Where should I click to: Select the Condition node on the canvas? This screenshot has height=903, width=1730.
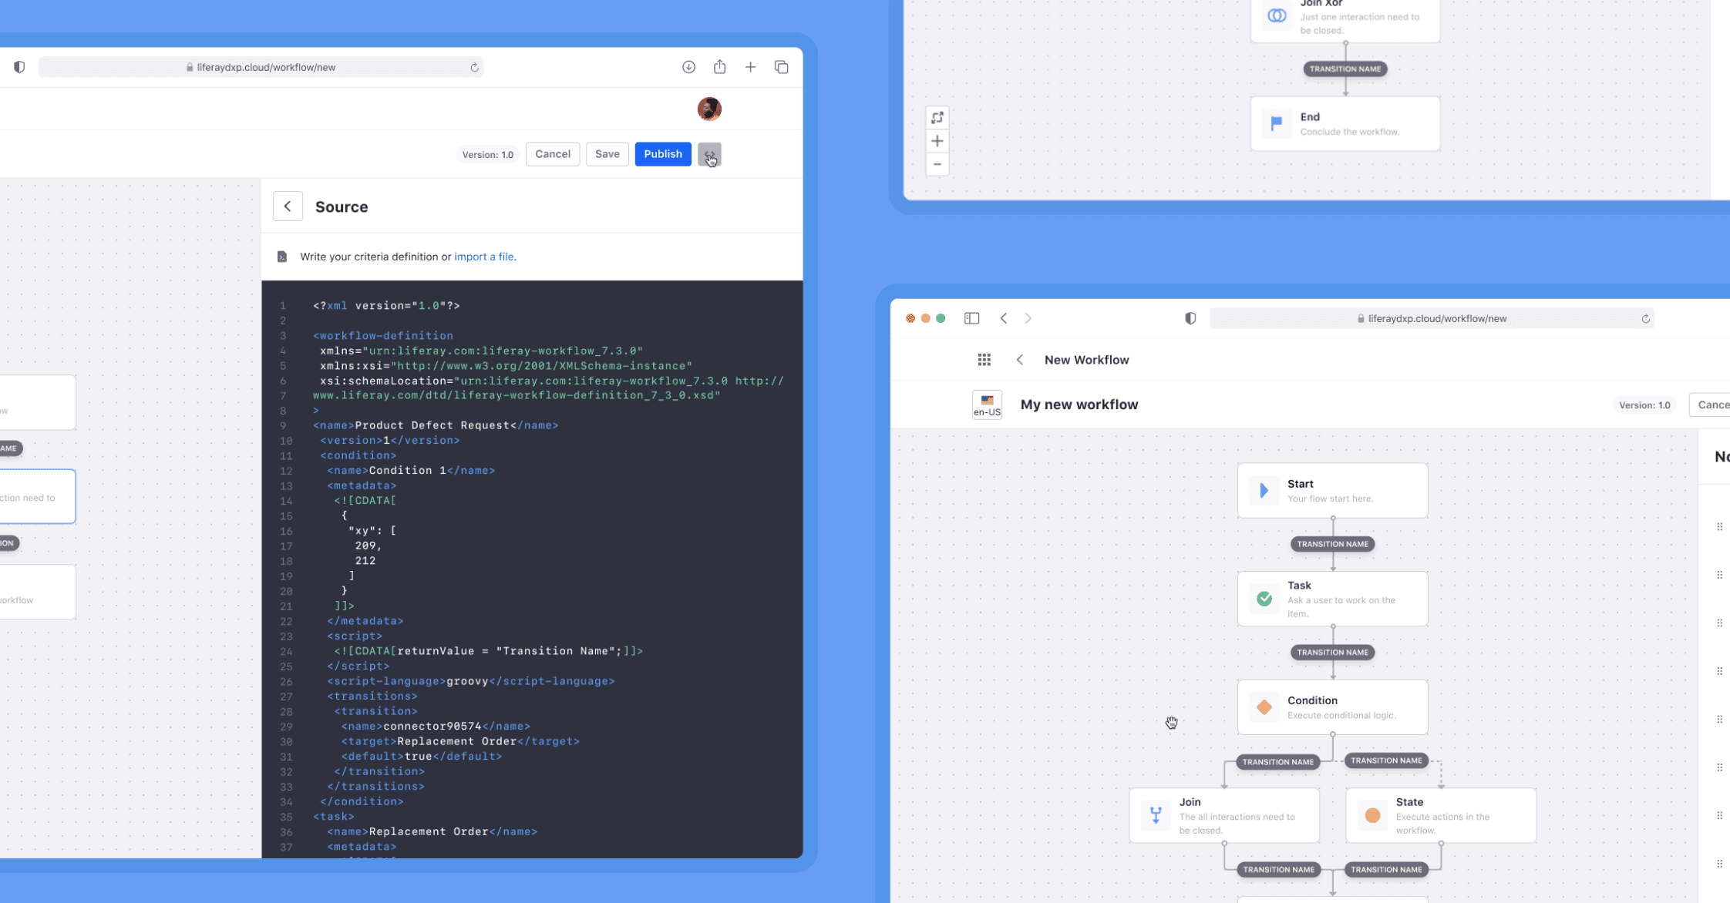(x=1332, y=707)
